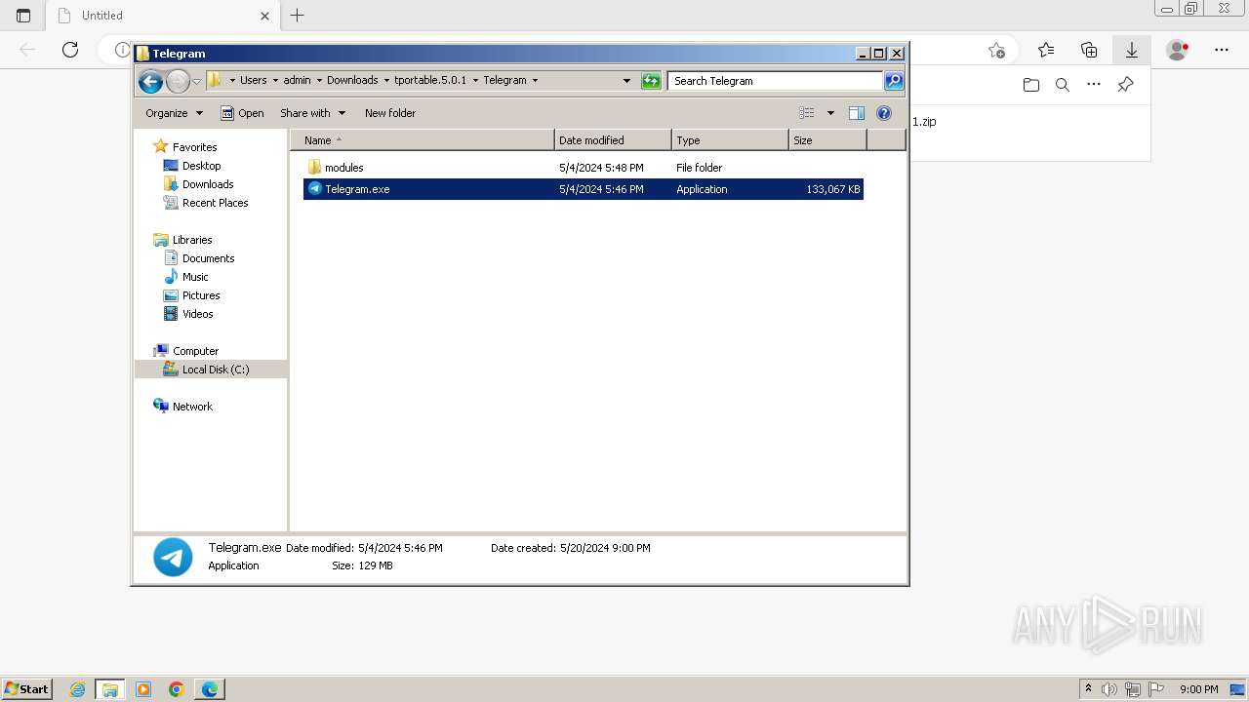Create a New folder
Viewport: 1249px width, 702px height.
[390, 113]
